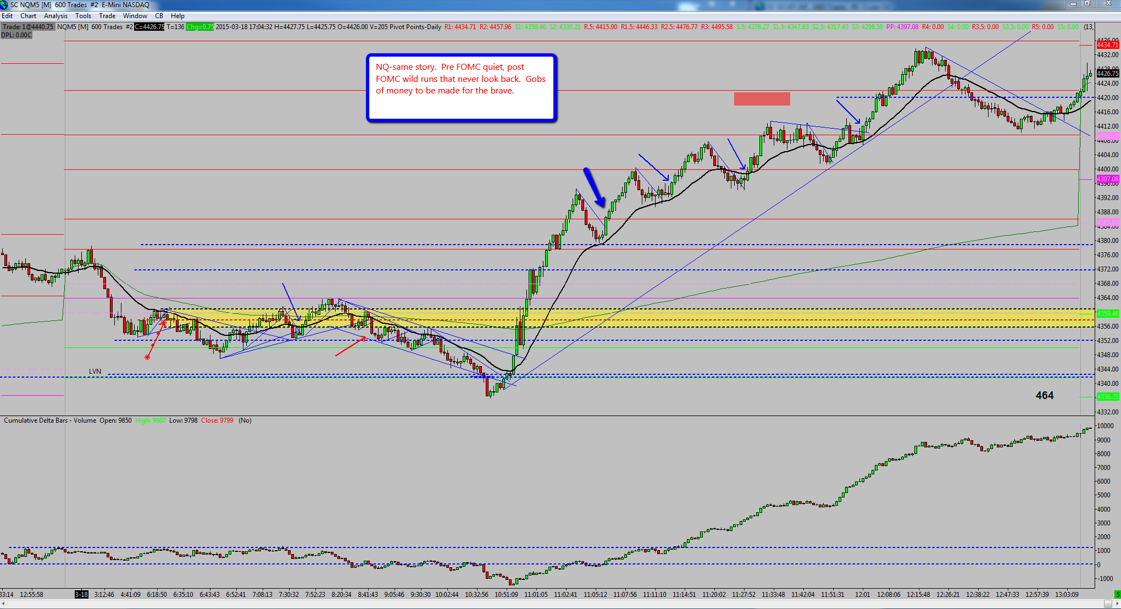Image resolution: width=1121 pixels, height=609 pixels.
Task: Click the 'Trade: 1@4440.75' position label
Action: point(28,27)
